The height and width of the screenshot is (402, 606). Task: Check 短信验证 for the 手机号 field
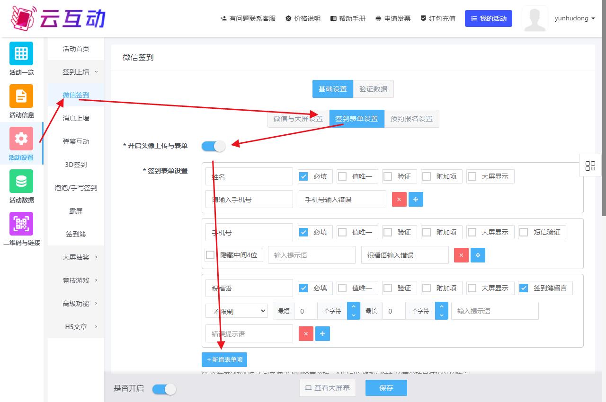pos(524,232)
